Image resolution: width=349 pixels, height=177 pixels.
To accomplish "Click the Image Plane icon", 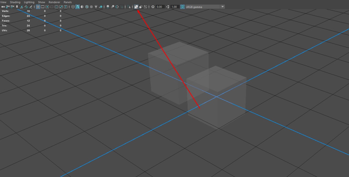I will point(22,7).
